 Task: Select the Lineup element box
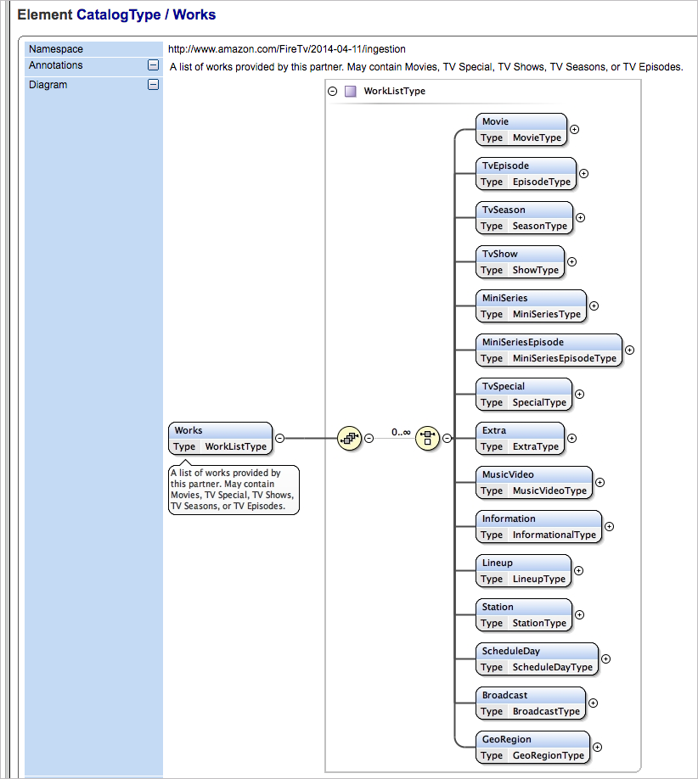click(x=522, y=570)
